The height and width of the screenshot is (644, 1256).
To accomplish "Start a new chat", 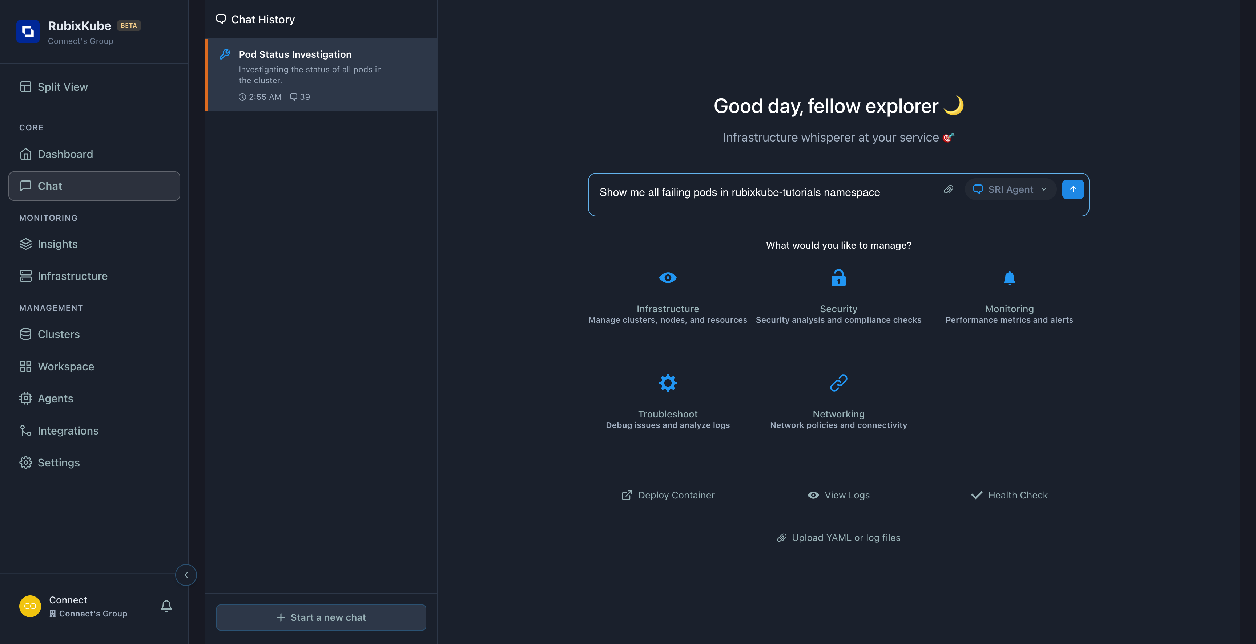I will pyautogui.click(x=321, y=617).
